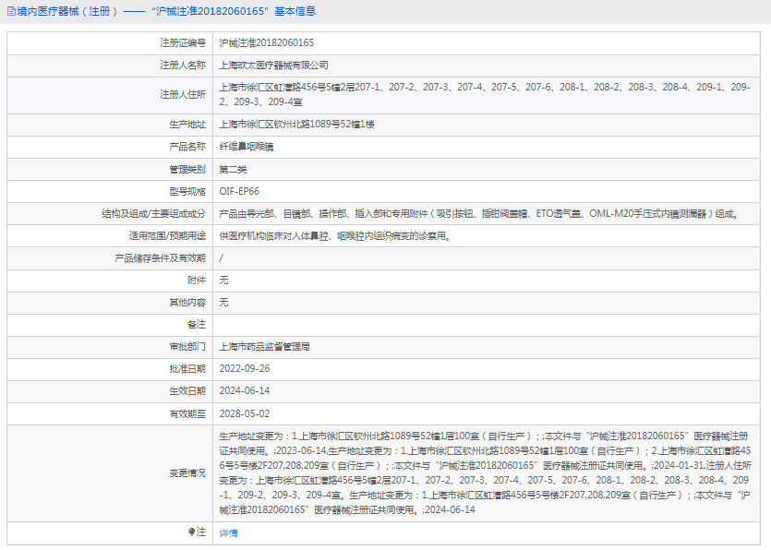Image resolution: width=771 pixels, height=550 pixels.
Task: Select the 附件 label
Action: (x=197, y=281)
